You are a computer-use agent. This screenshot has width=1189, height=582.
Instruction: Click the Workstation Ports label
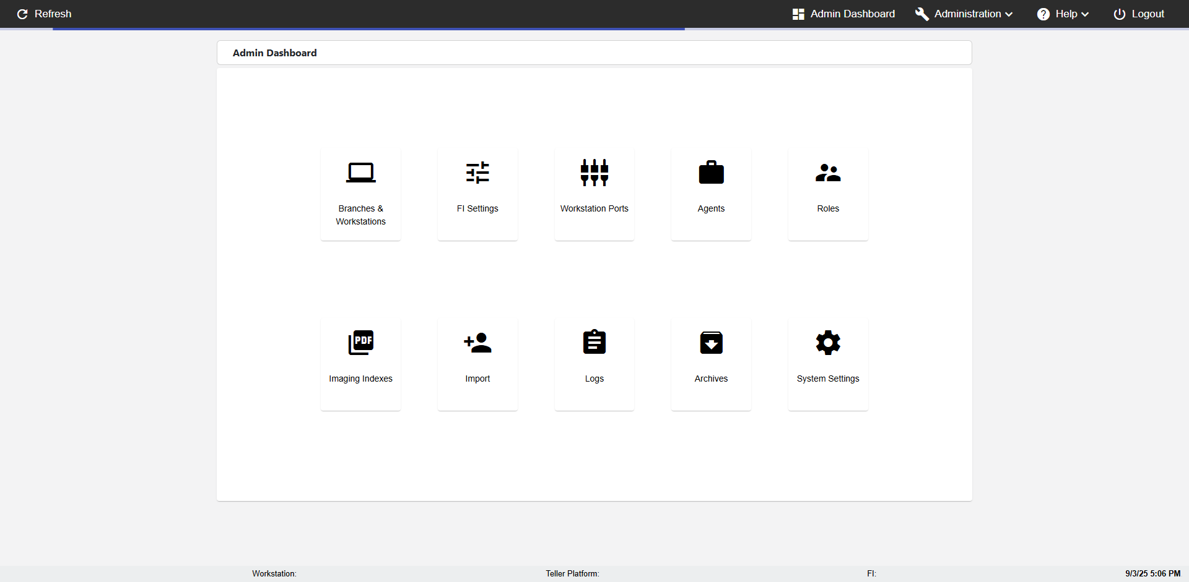[x=594, y=208]
